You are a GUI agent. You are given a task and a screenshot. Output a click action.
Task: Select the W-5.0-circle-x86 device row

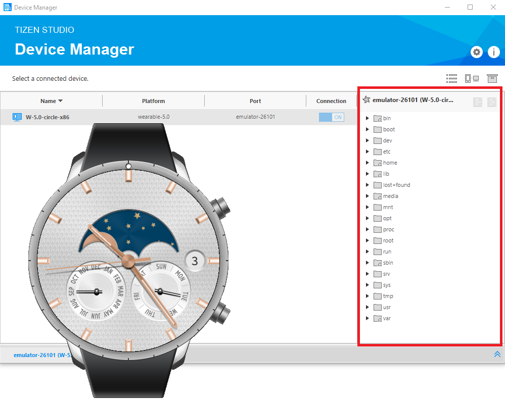coord(48,117)
